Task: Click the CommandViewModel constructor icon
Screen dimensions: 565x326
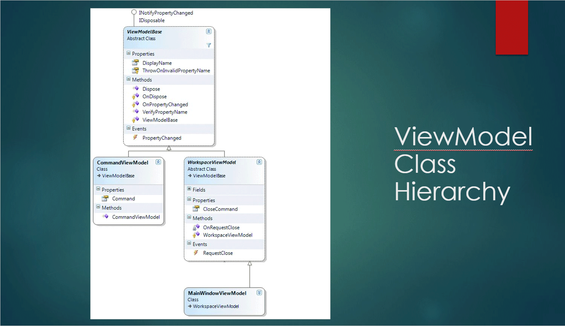Action: (x=105, y=216)
